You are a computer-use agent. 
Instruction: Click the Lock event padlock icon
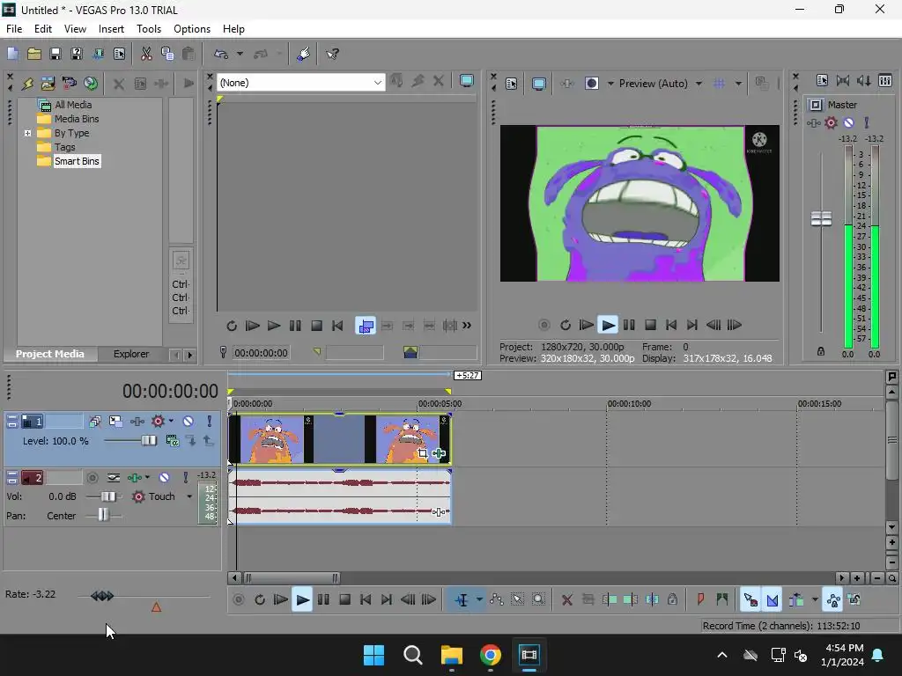(x=672, y=600)
